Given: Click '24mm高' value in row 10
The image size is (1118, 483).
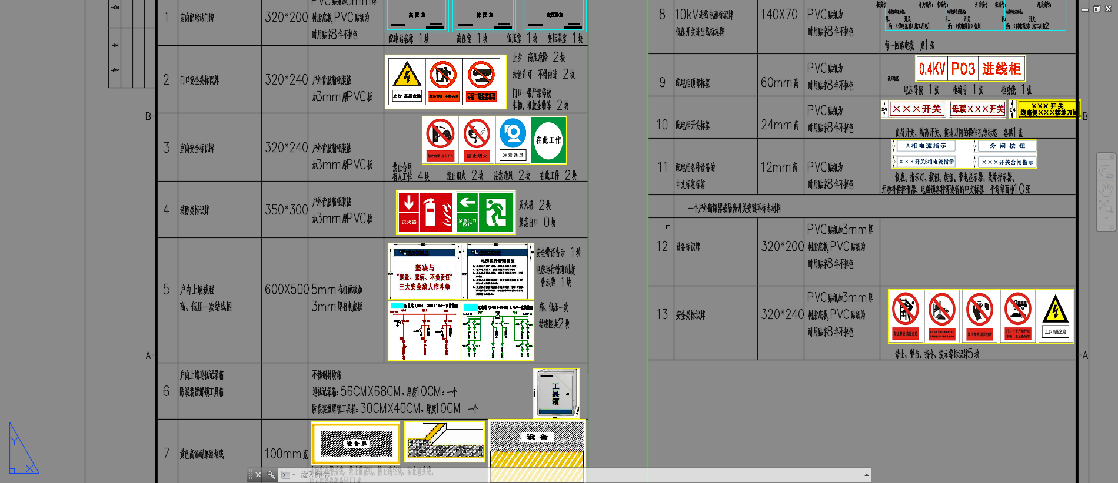Looking at the screenshot, I should tap(780, 125).
